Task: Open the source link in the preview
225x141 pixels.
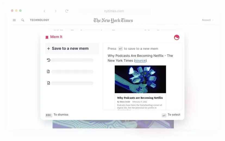Action: click(140, 61)
